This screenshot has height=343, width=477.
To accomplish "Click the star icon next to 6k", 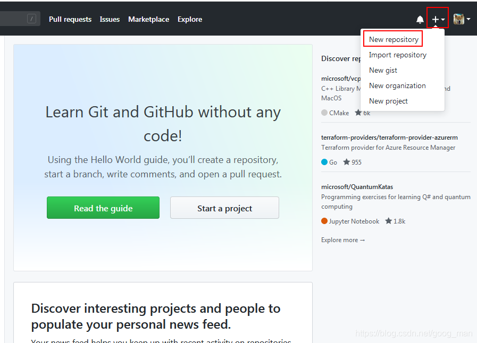I will [x=358, y=113].
